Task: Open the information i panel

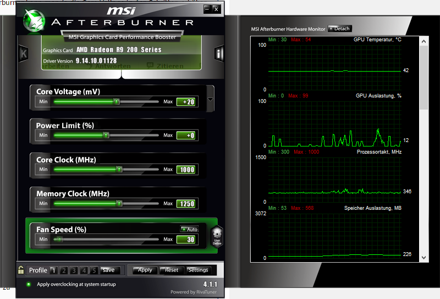Action: [x=218, y=53]
